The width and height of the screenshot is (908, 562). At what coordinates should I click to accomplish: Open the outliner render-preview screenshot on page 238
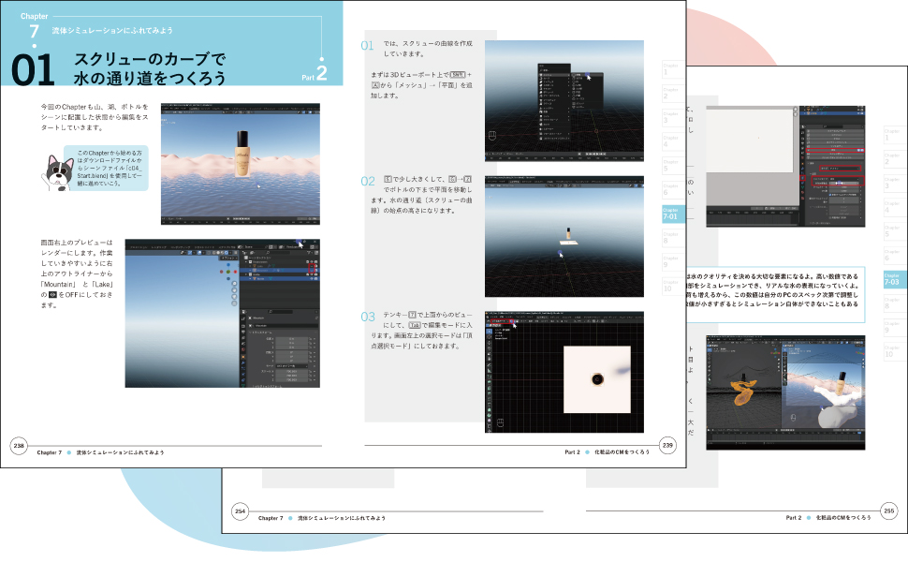point(223,313)
